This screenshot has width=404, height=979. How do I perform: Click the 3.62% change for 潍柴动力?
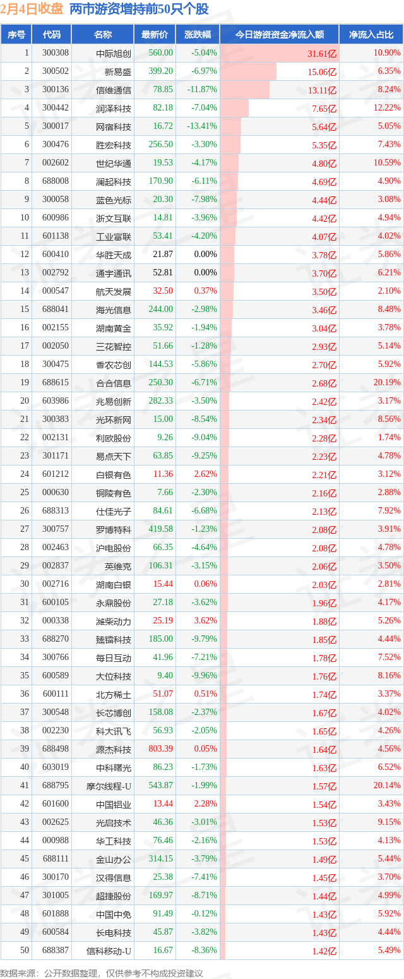[x=206, y=621]
